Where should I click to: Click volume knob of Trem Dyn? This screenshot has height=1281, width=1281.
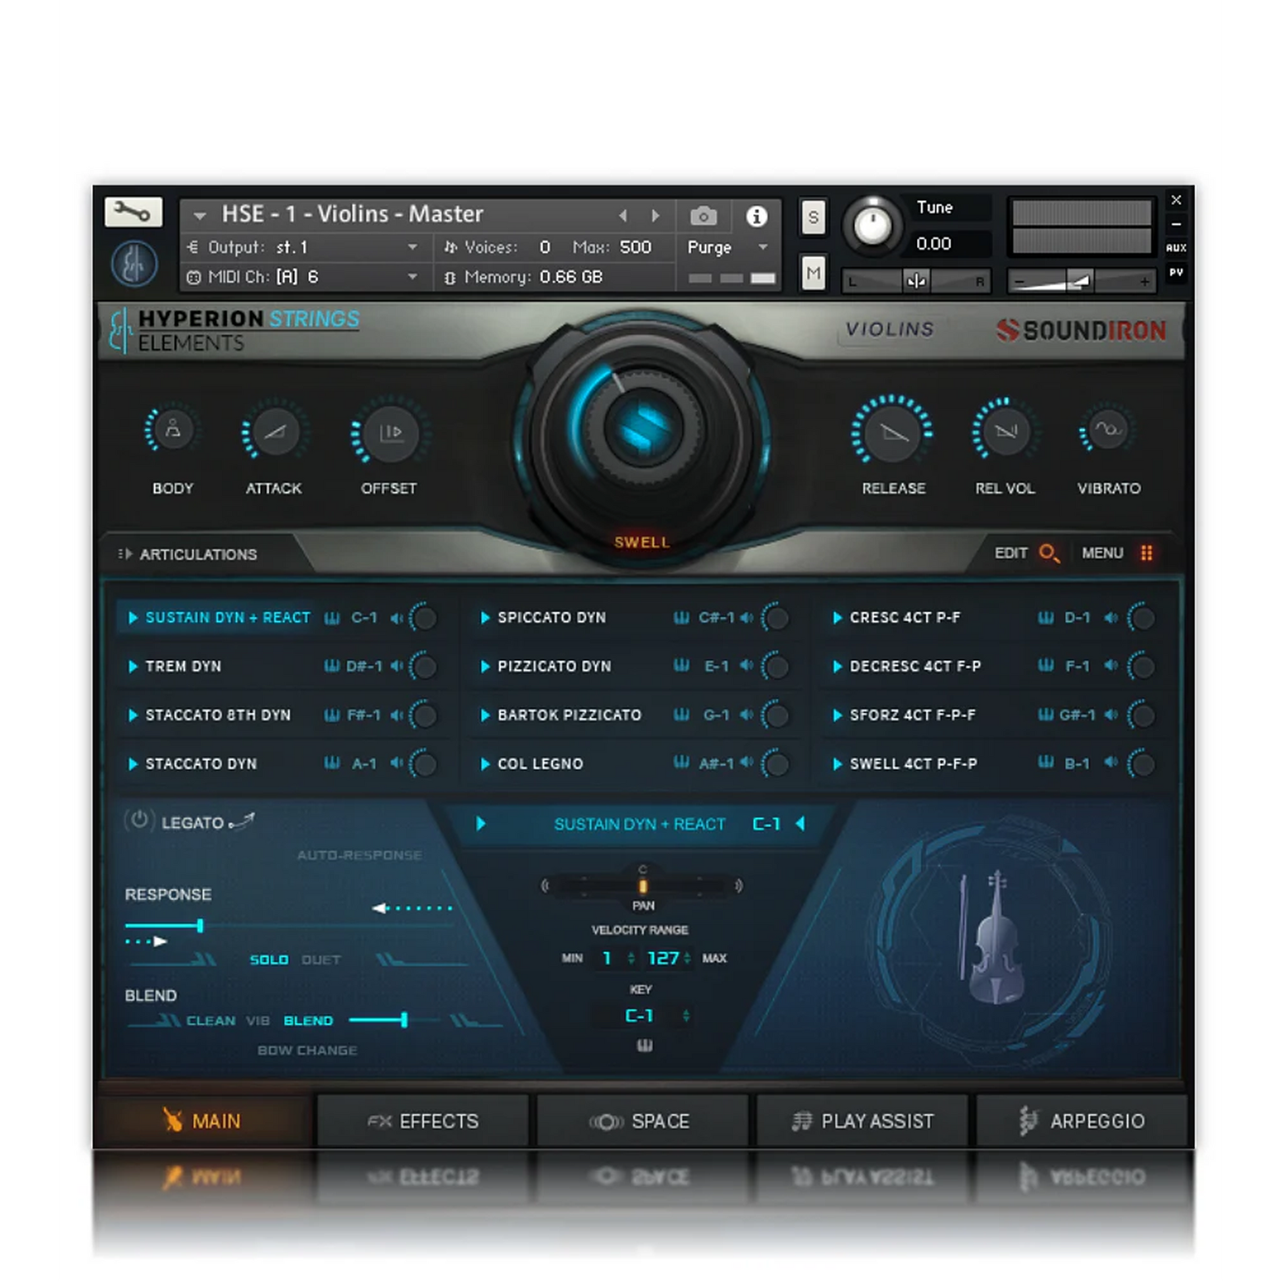424,666
